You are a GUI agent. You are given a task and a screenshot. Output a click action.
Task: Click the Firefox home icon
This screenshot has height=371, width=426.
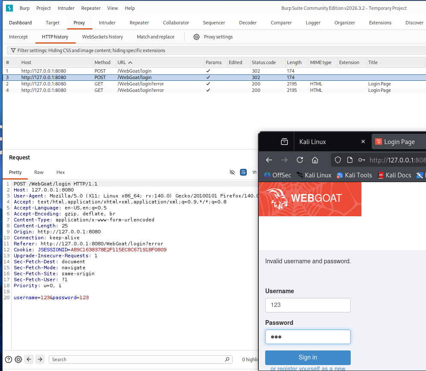[x=315, y=160]
